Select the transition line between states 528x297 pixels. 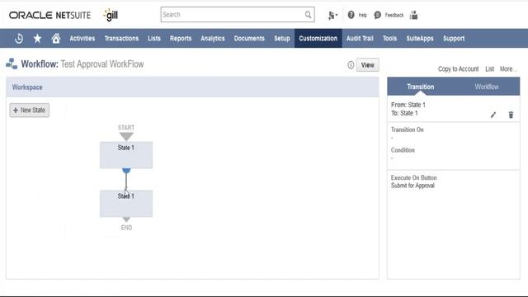pyautogui.click(x=126, y=181)
